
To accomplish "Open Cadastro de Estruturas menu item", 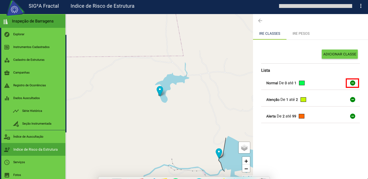I will pos(33,60).
